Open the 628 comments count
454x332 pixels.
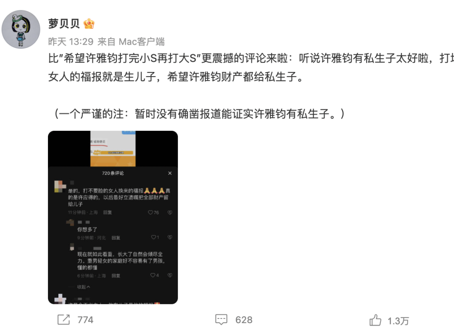pyautogui.click(x=244, y=320)
